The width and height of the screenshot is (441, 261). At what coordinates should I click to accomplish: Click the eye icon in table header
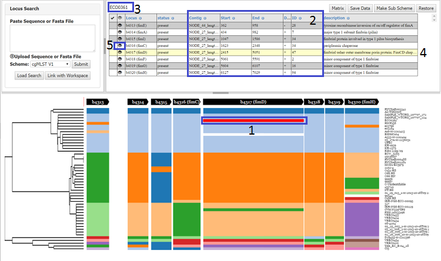click(x=120, y=18)
